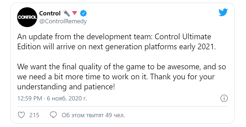Like the tweet with the heart icon
The height and width of the screenshot is (127, 246).
(21, 115)
